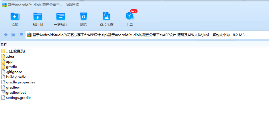Click the .idea folder icon

coord(3,56)
